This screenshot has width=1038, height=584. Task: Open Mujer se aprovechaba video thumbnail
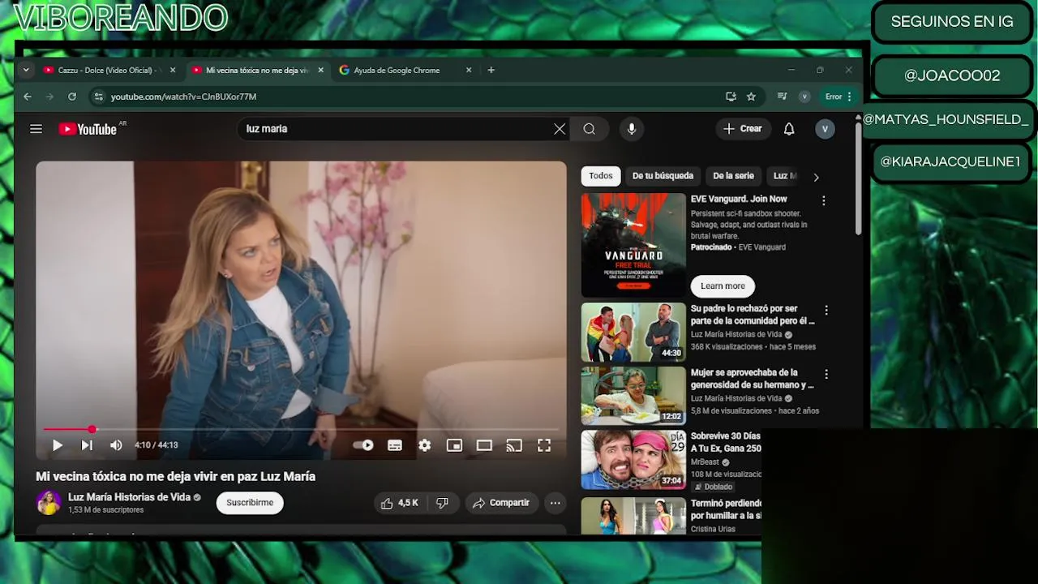633,396
